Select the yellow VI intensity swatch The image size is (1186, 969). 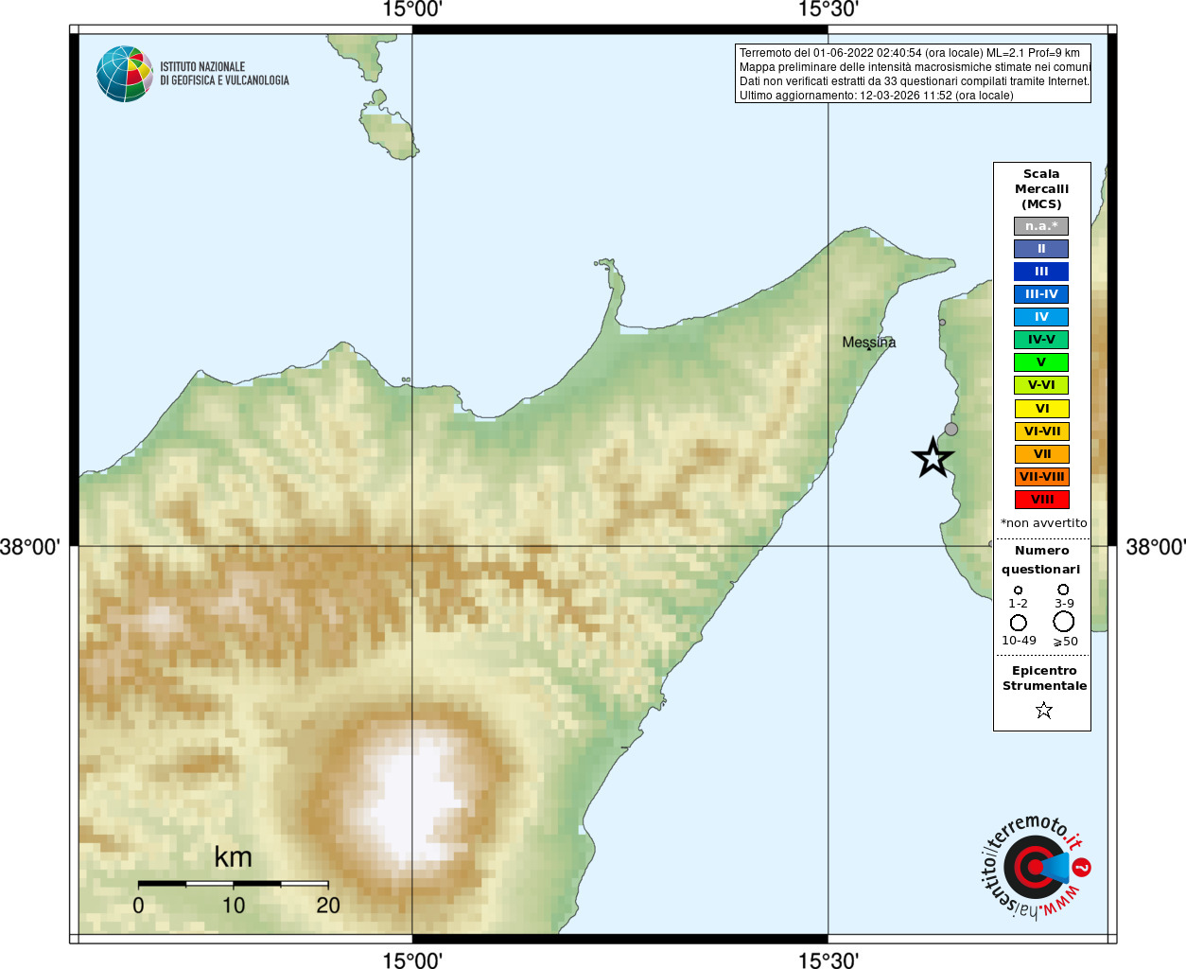pyautogui.click(x=1041, y=409)
